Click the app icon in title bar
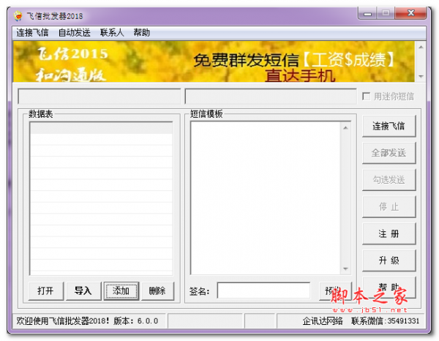 18,16
